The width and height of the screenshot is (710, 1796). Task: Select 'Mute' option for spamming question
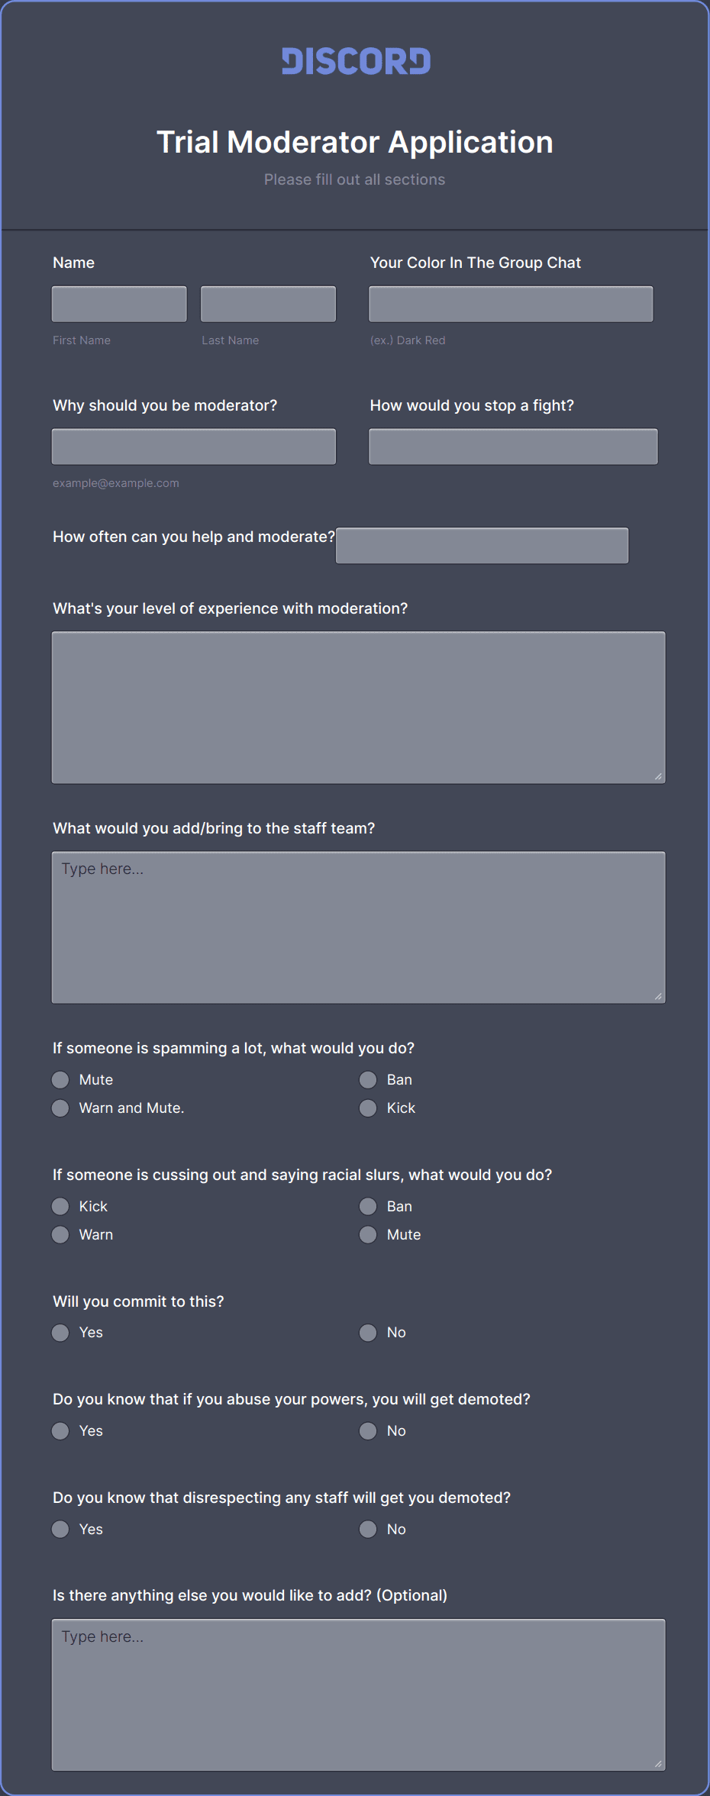click(x=60, y=1079)
